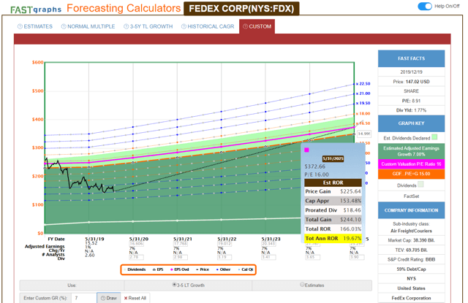
Task: Click the FedEx Corporation company name
Action: [x=411, y=298]
